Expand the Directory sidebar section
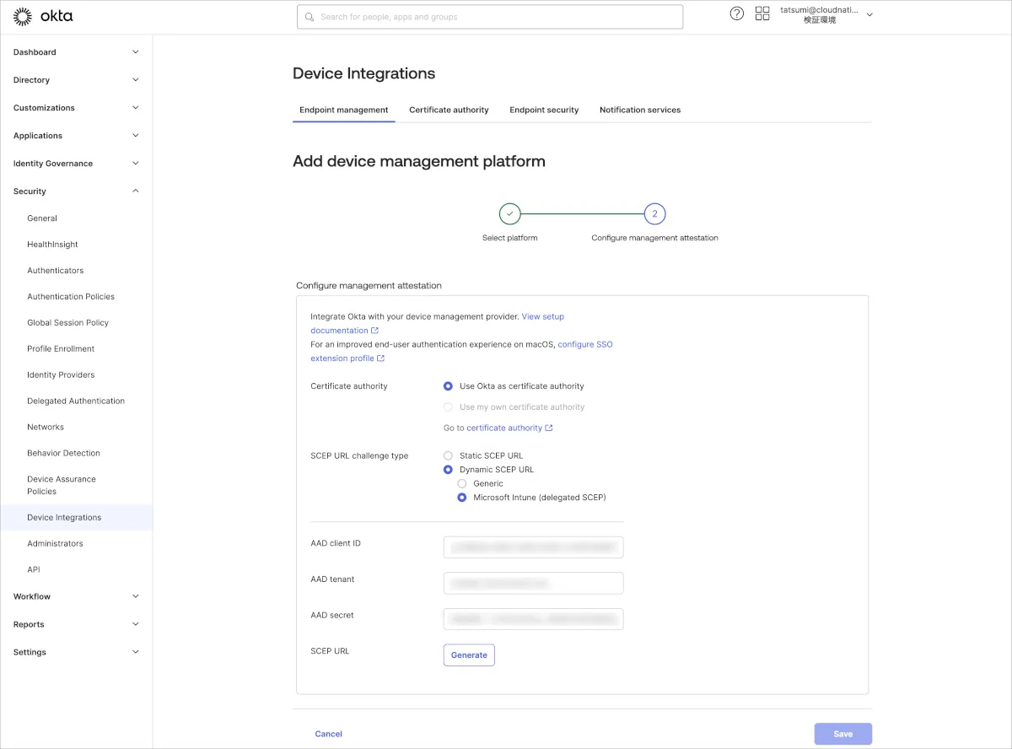The width and height of the screenshot is (1012, 749). (x=136, y=80)
